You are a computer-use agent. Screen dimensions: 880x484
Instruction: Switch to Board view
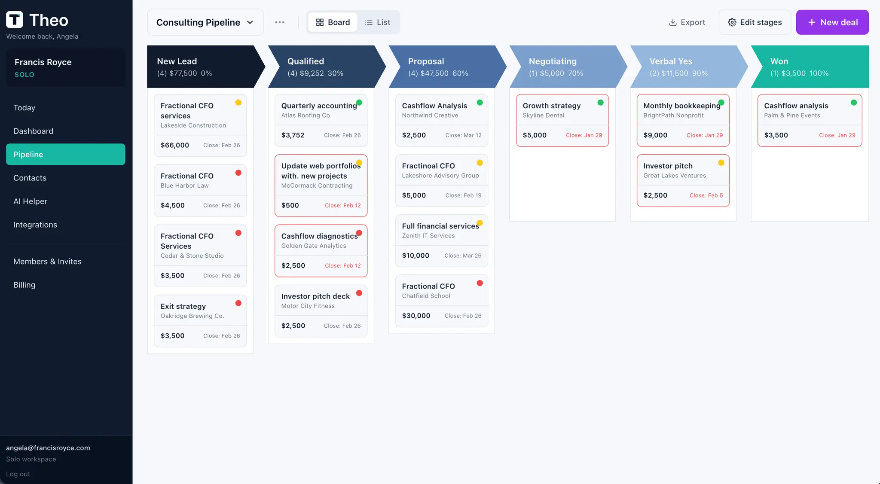[333, 22]
